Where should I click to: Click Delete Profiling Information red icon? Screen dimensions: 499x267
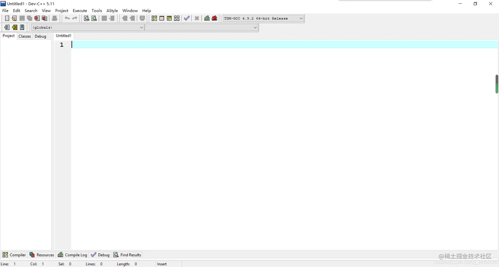215,18
